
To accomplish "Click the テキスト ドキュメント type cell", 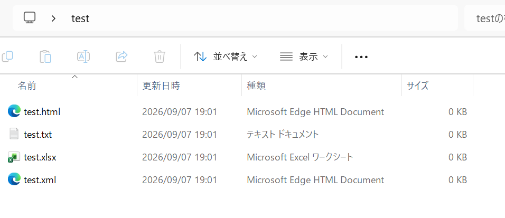I will (x=283, y=134).
